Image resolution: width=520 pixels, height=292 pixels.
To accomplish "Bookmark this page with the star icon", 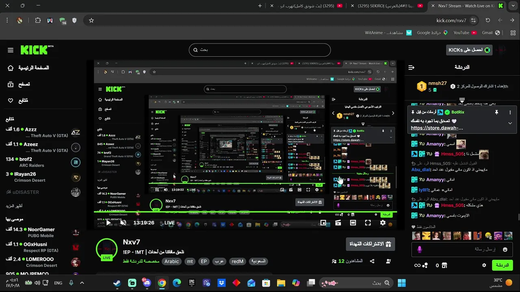I will (x=91, y=20).
